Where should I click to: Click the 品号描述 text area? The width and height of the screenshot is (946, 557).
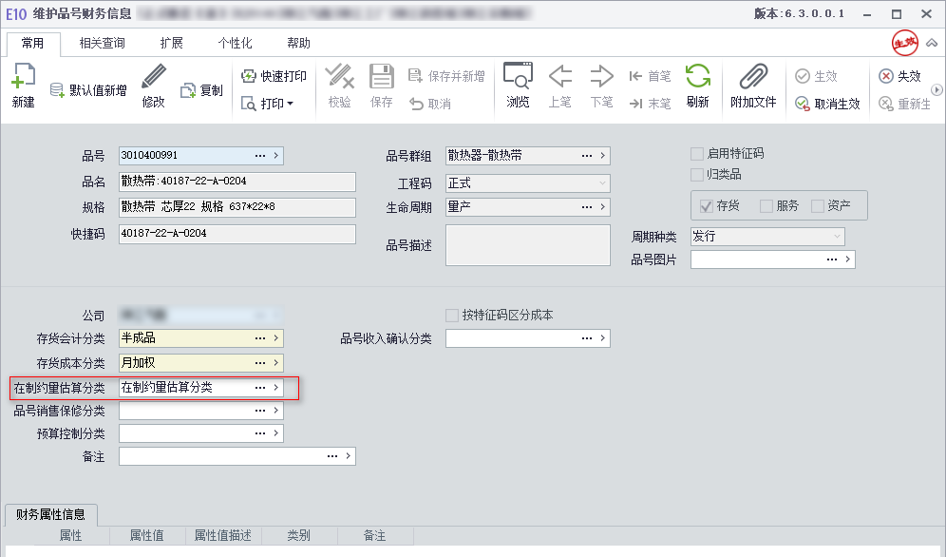[528, 245]
